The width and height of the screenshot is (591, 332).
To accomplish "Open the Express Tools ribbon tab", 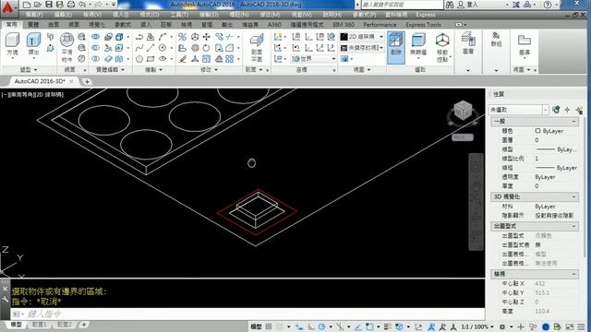I will 423,25.
